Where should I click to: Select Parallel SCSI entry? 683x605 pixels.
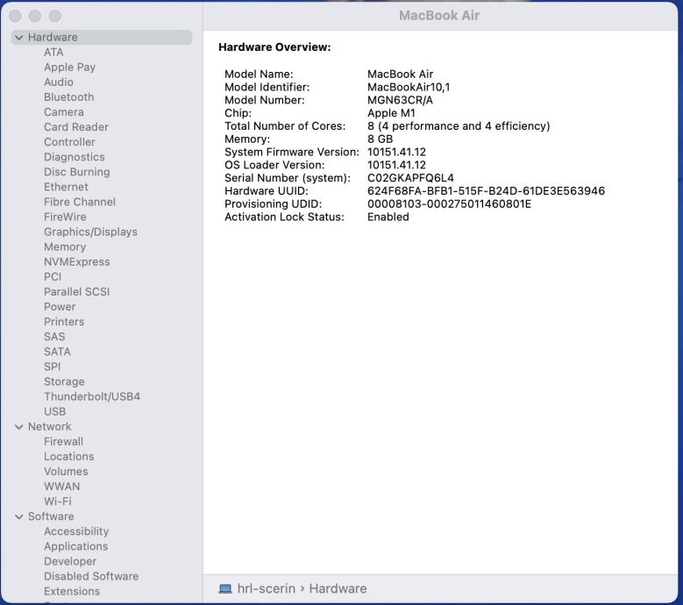(x=76, y=291)
